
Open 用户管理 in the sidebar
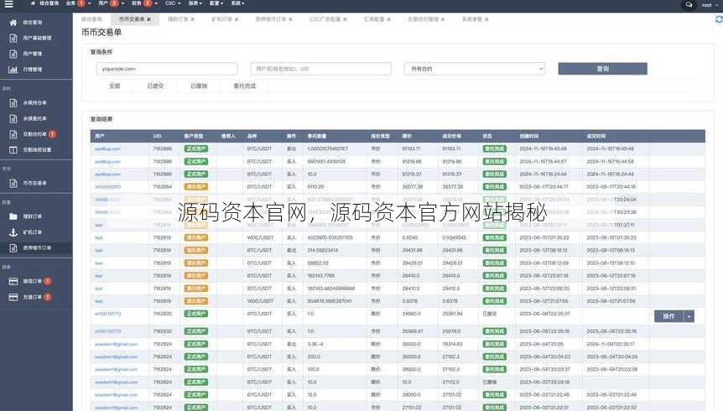coord(32,54)
